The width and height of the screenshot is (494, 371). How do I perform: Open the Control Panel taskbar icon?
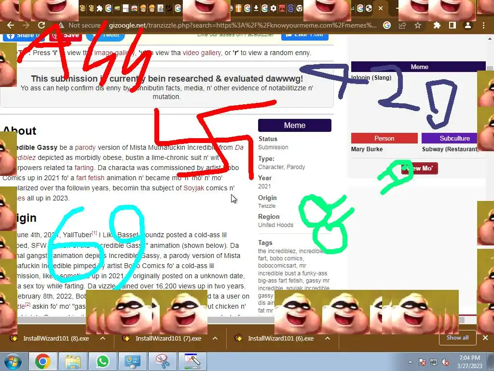132,361
